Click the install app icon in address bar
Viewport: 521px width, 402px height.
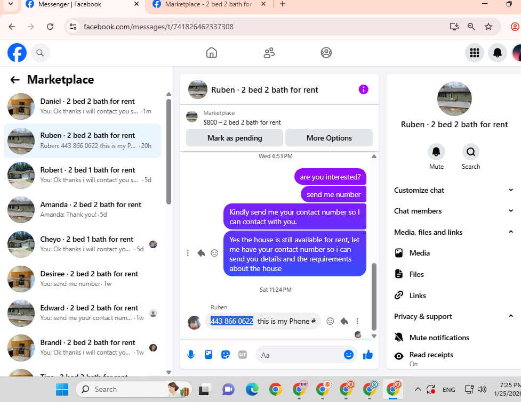[x=454, y=27]
